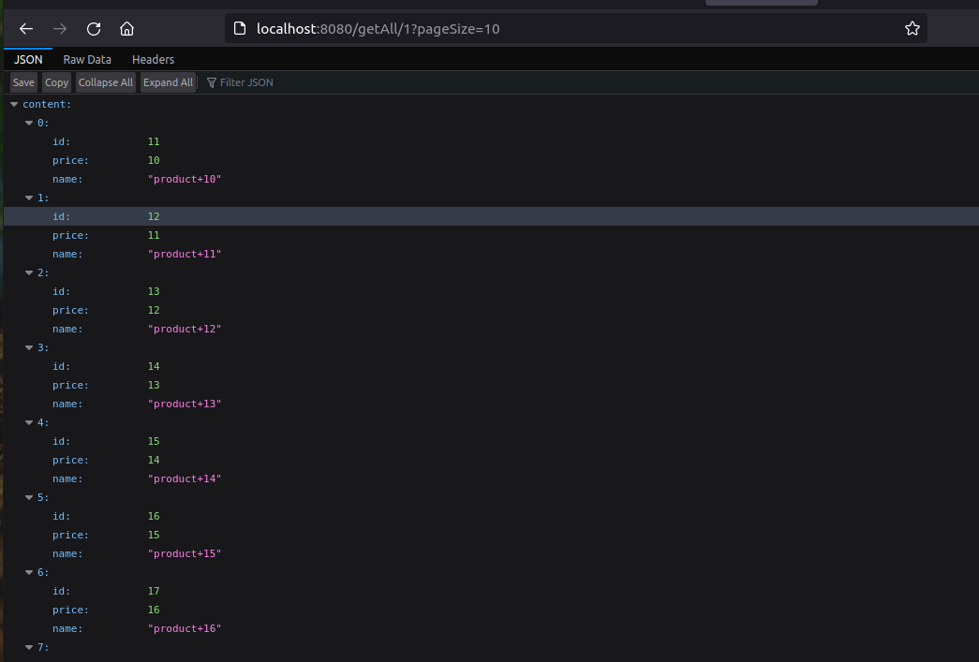Collapse array item 0
This screenshot has height=662, width=979.
[29, 123]
